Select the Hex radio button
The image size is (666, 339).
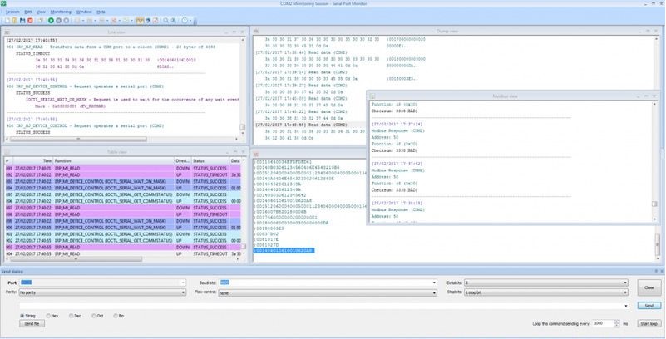coord(48,316)
